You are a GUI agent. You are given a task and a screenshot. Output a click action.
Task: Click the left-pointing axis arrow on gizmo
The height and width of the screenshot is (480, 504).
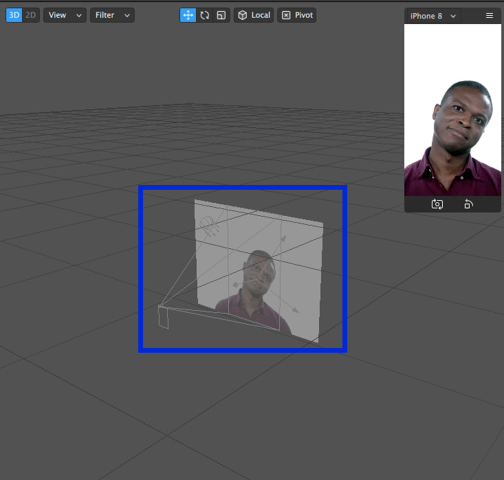tap(237, 285)
